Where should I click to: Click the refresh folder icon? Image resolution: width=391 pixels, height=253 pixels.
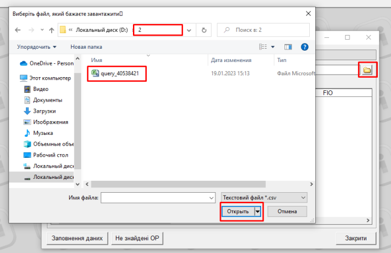[205, 30]
